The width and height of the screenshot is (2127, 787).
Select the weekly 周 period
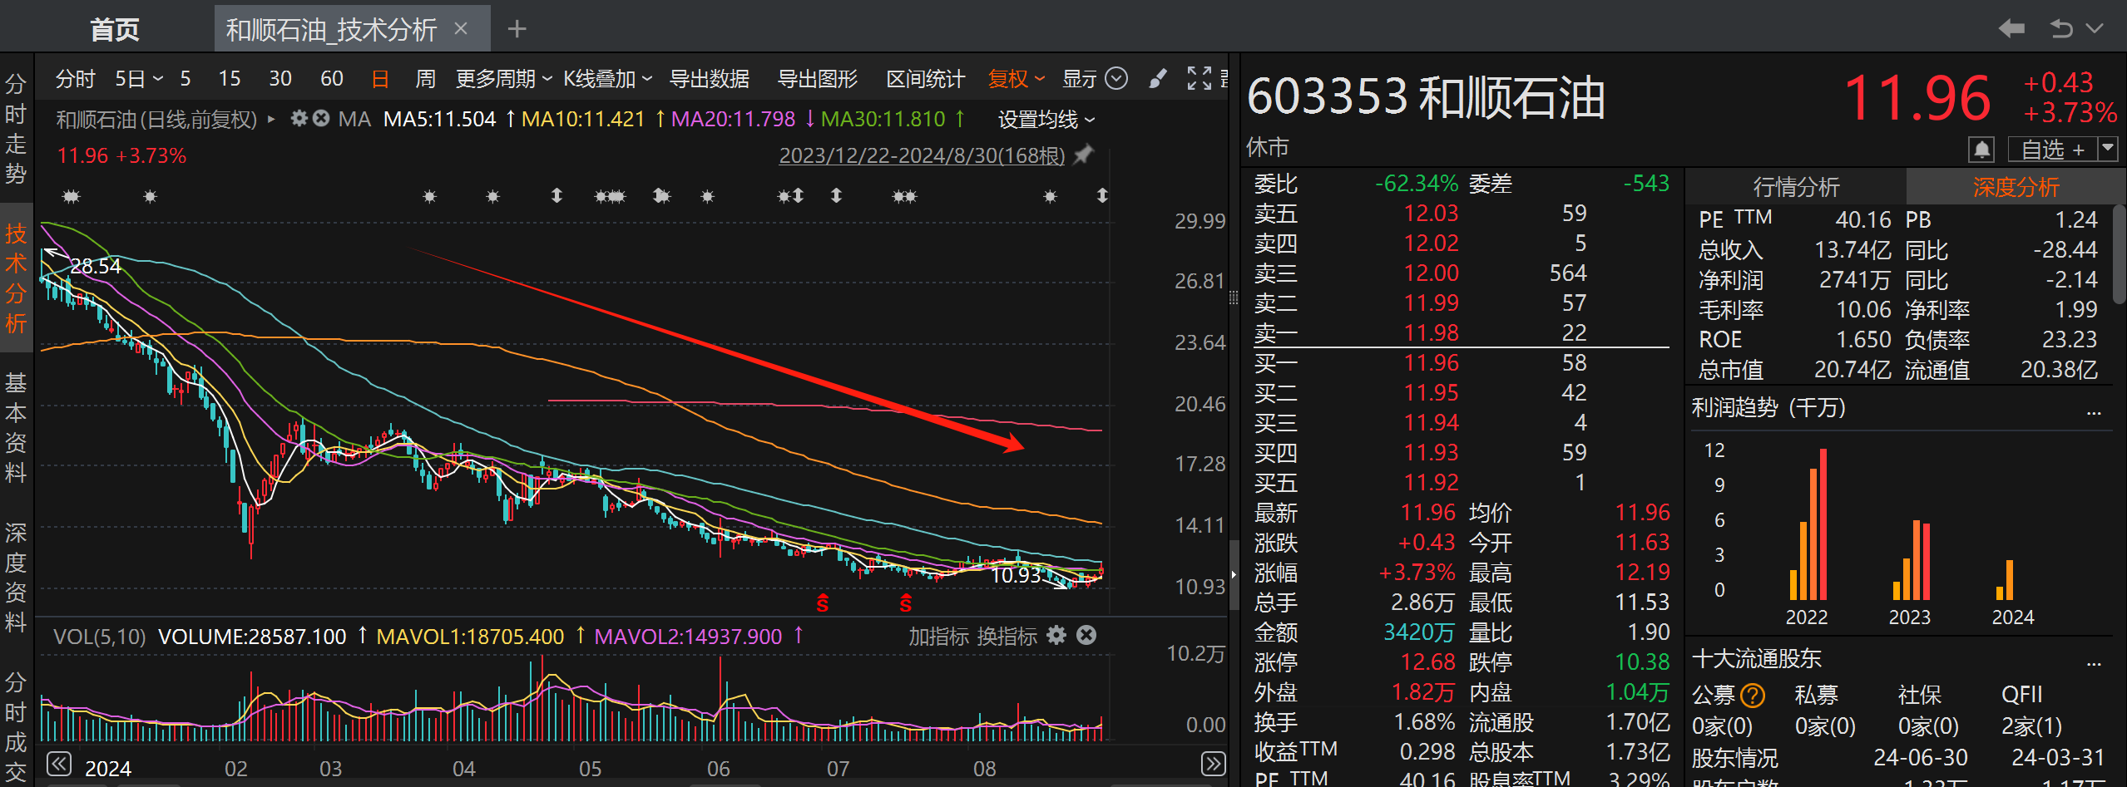(x=426, y=79)
